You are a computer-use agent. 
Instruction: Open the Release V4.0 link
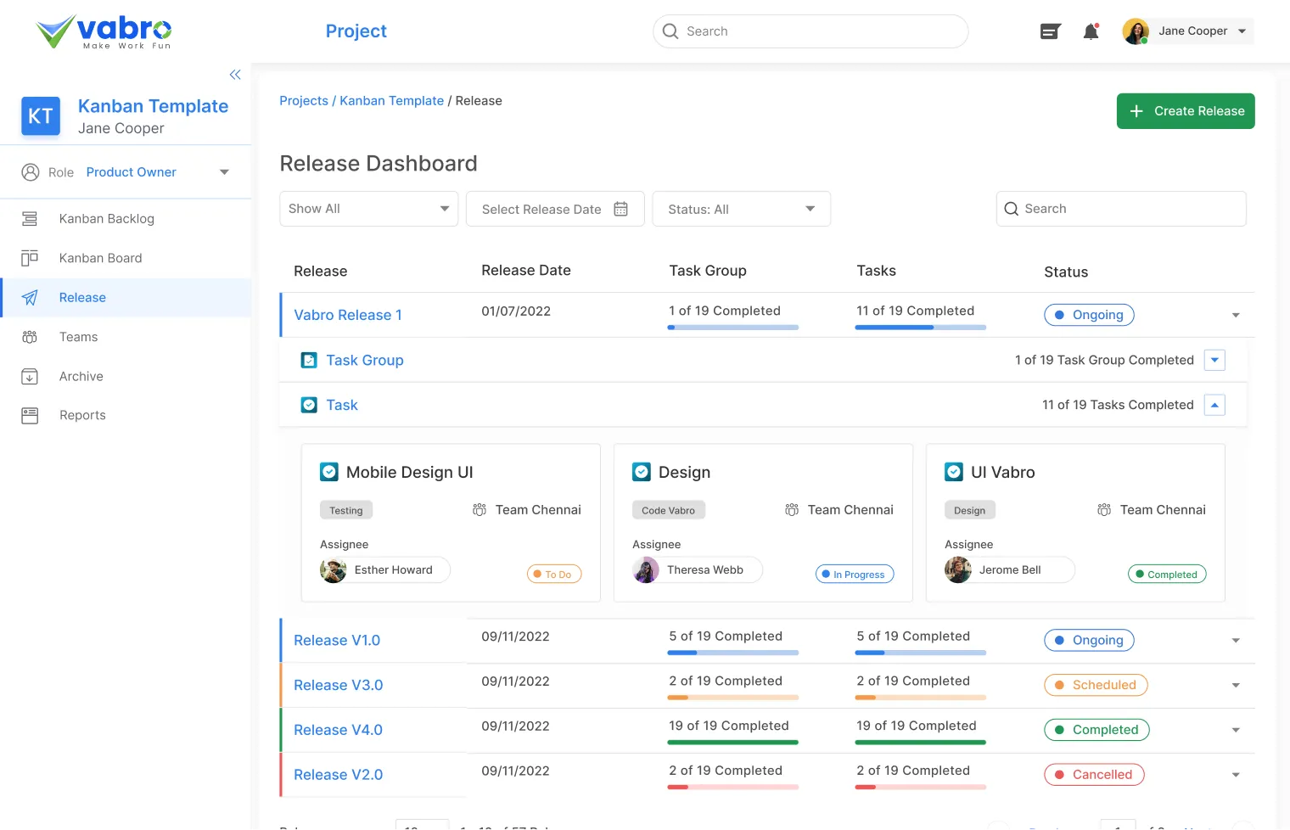pyautogui.click(x=338, y=730)
